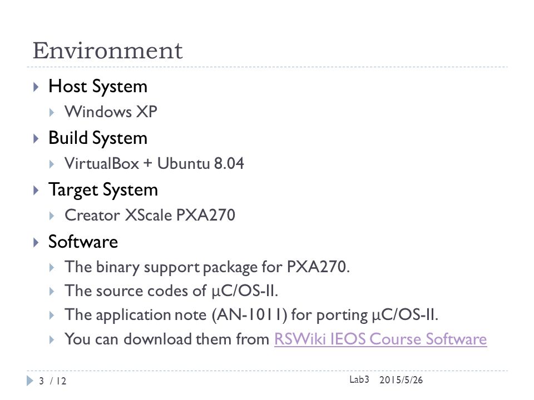Screen dimensions: 534x400
Task: Click the 2015/5/26 date in footer
Action: [x=401, y=380]
